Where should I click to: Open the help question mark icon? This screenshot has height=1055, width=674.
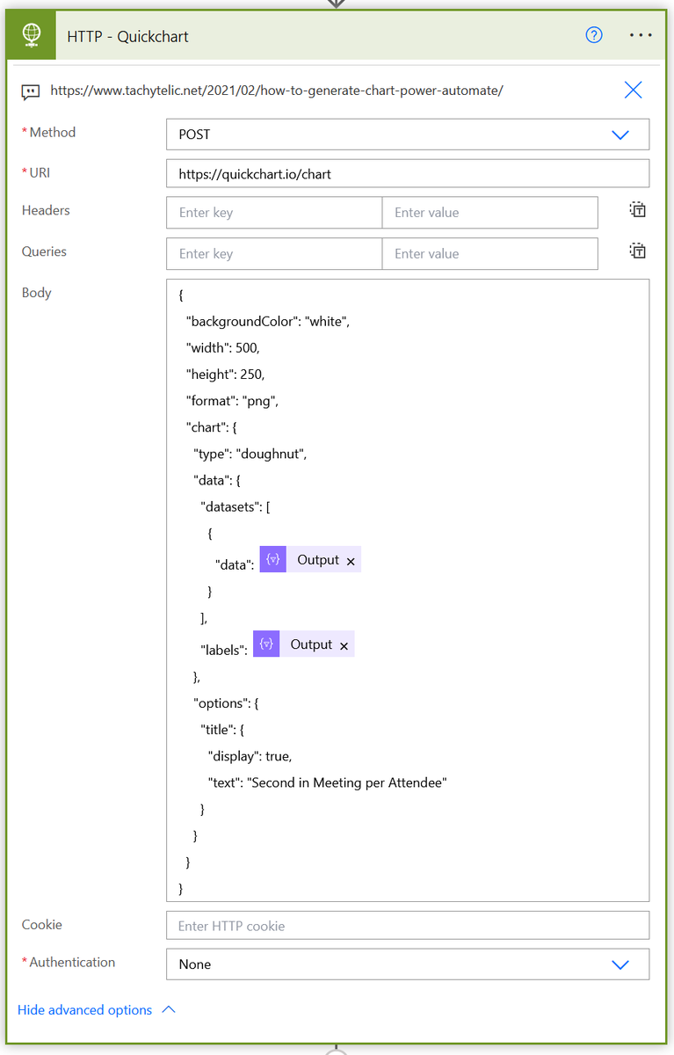594,35
